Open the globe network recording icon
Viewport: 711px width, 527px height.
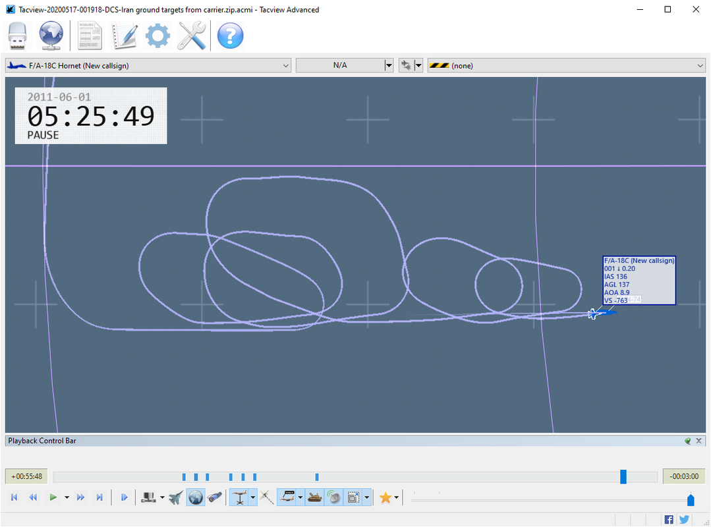[51, 36]
